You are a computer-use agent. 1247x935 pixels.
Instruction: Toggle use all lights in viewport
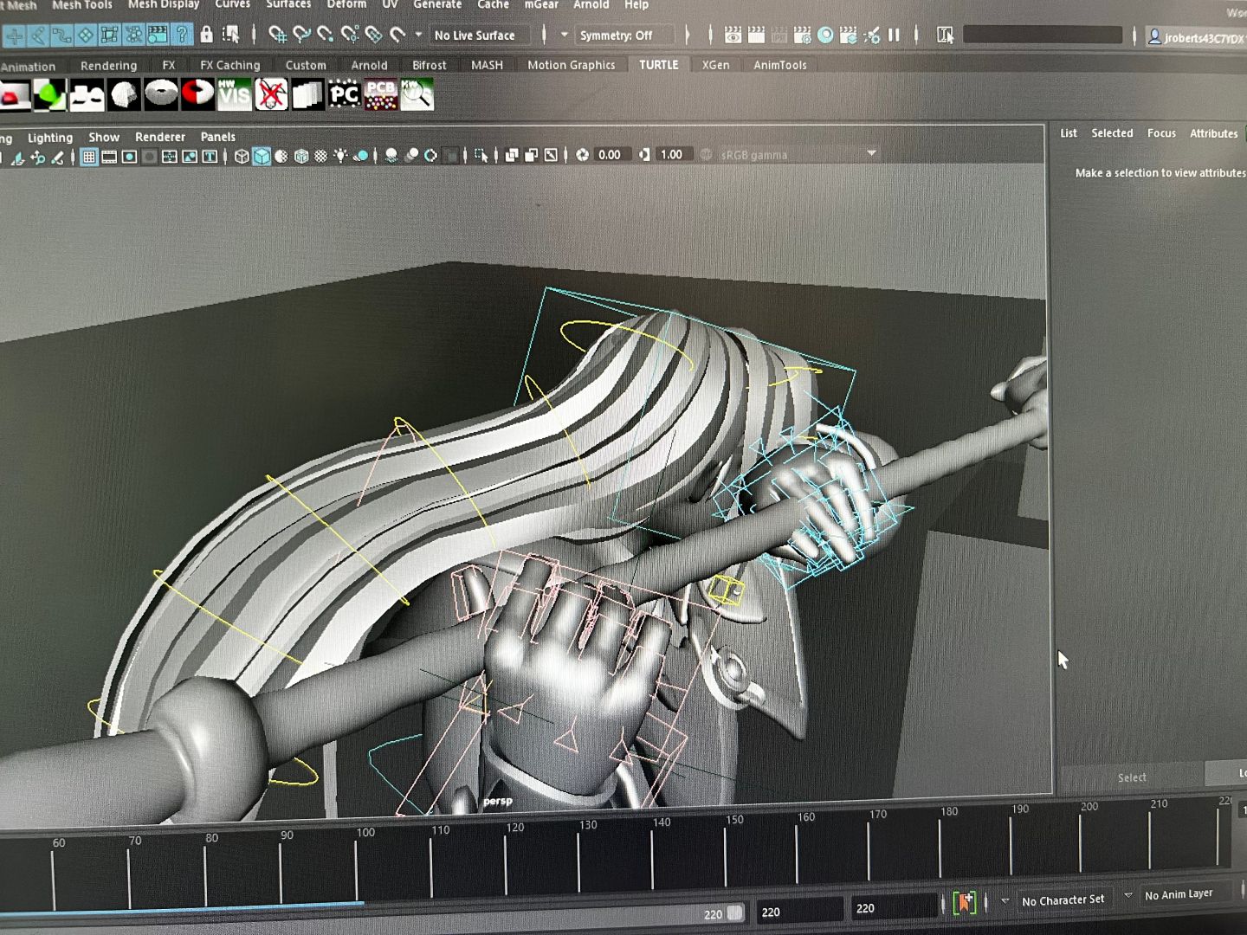point(340,156)
